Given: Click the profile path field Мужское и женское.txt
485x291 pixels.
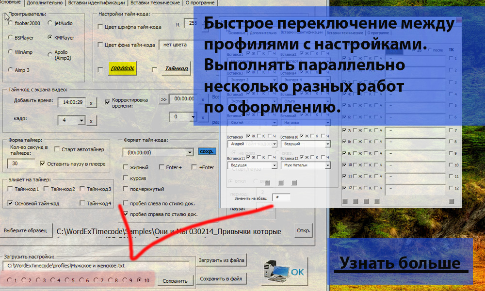Looking at the screenshot, I should (x=96, y=266).
